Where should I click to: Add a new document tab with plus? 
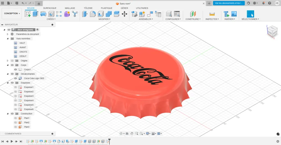[209, 3]
